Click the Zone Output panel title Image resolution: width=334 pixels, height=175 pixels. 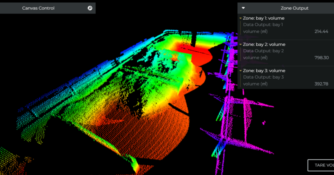pos(294,8)
